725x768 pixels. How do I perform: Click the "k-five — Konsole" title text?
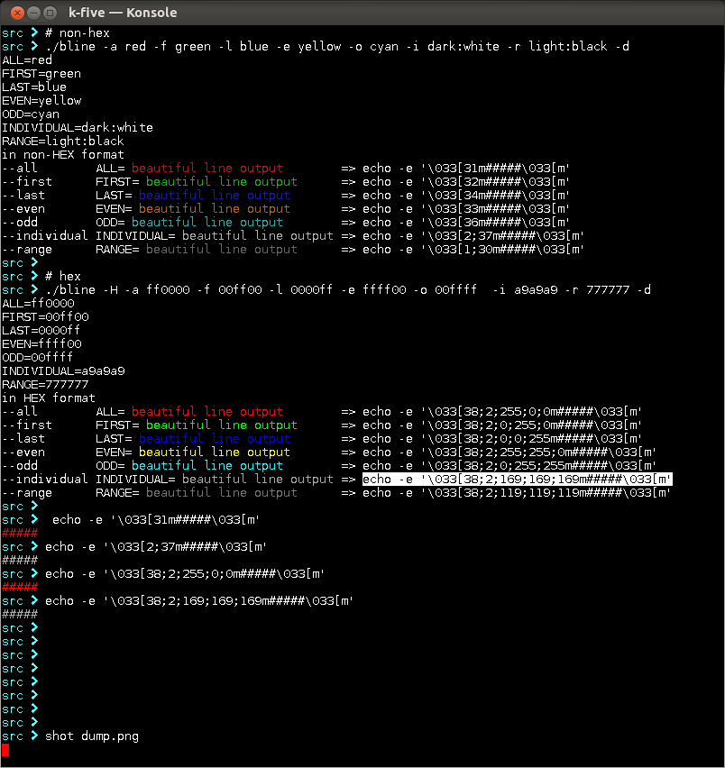123,13
